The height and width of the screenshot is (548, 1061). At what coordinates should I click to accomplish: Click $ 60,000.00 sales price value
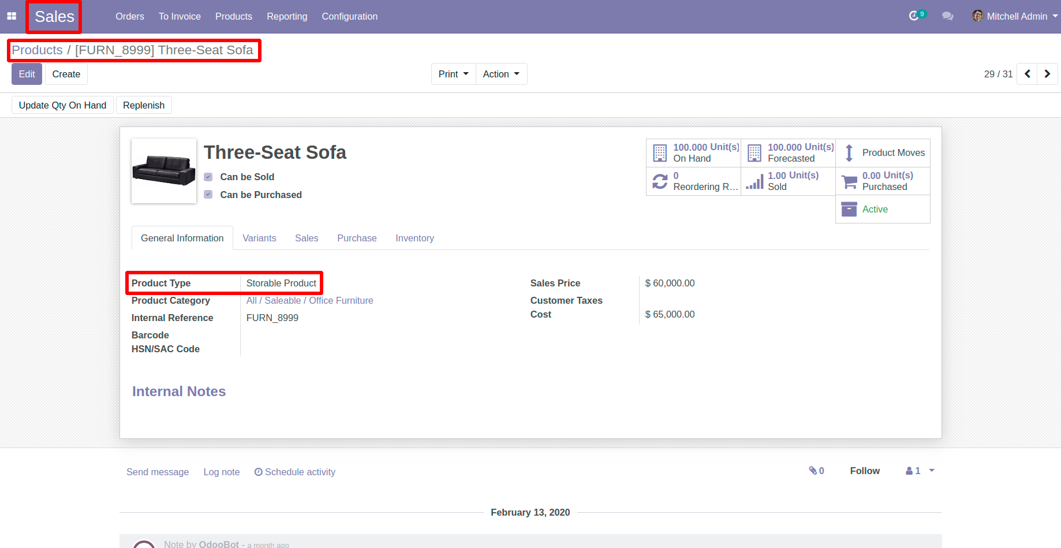670,283
